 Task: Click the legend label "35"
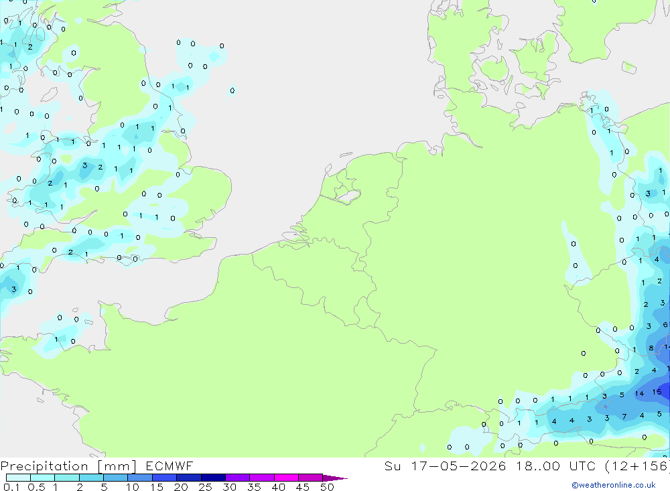254,487
